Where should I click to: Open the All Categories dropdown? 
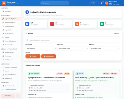41,48
